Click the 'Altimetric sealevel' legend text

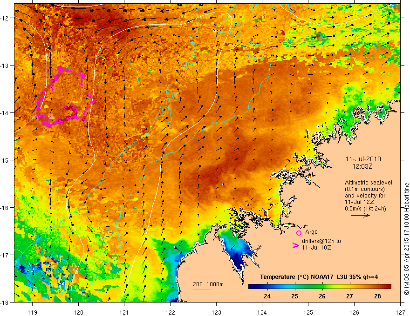(x=369, y=183)
